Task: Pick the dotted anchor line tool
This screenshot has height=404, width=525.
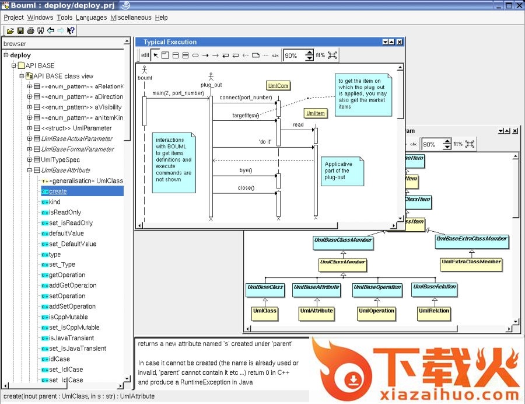Action: (265, 55)
